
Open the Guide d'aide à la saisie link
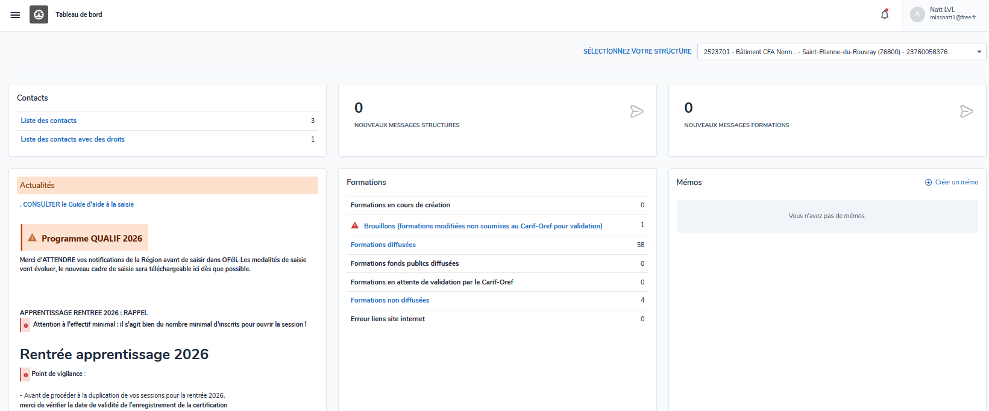pyautogui.click(x=78, y=204)
